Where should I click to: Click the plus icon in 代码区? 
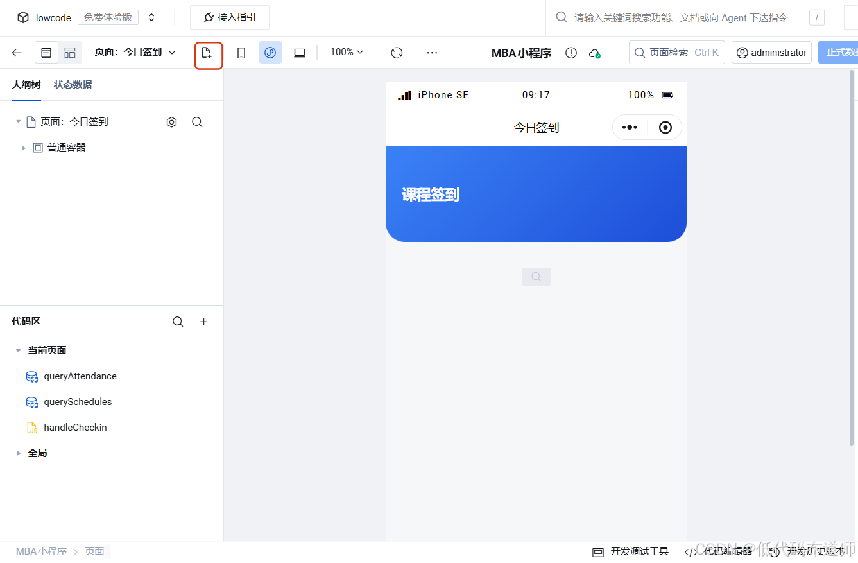(x=204, y=322)
